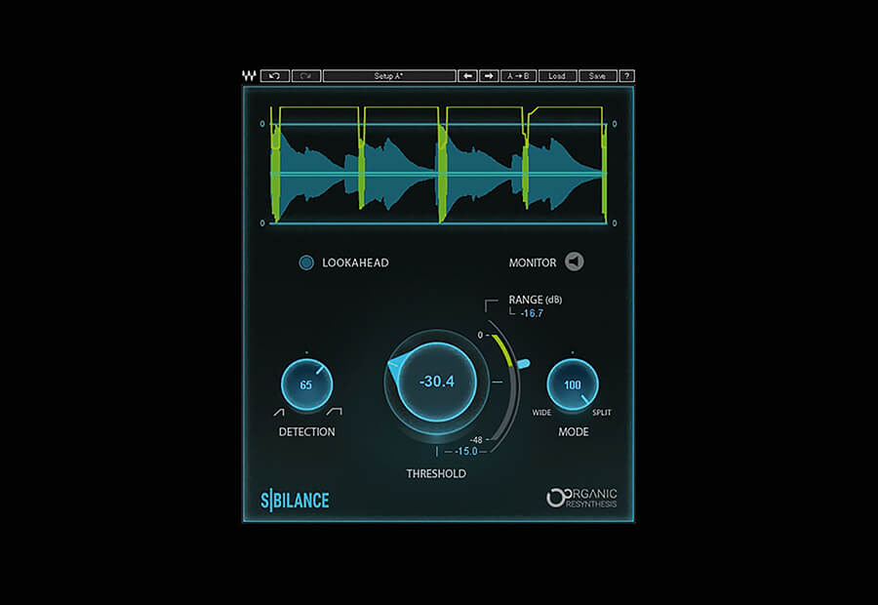This screenshot has width=878, height=605.
Task: Click the WIDE mode label
Action: click(541, 413)
